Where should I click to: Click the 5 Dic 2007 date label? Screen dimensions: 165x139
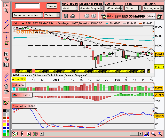19,79
